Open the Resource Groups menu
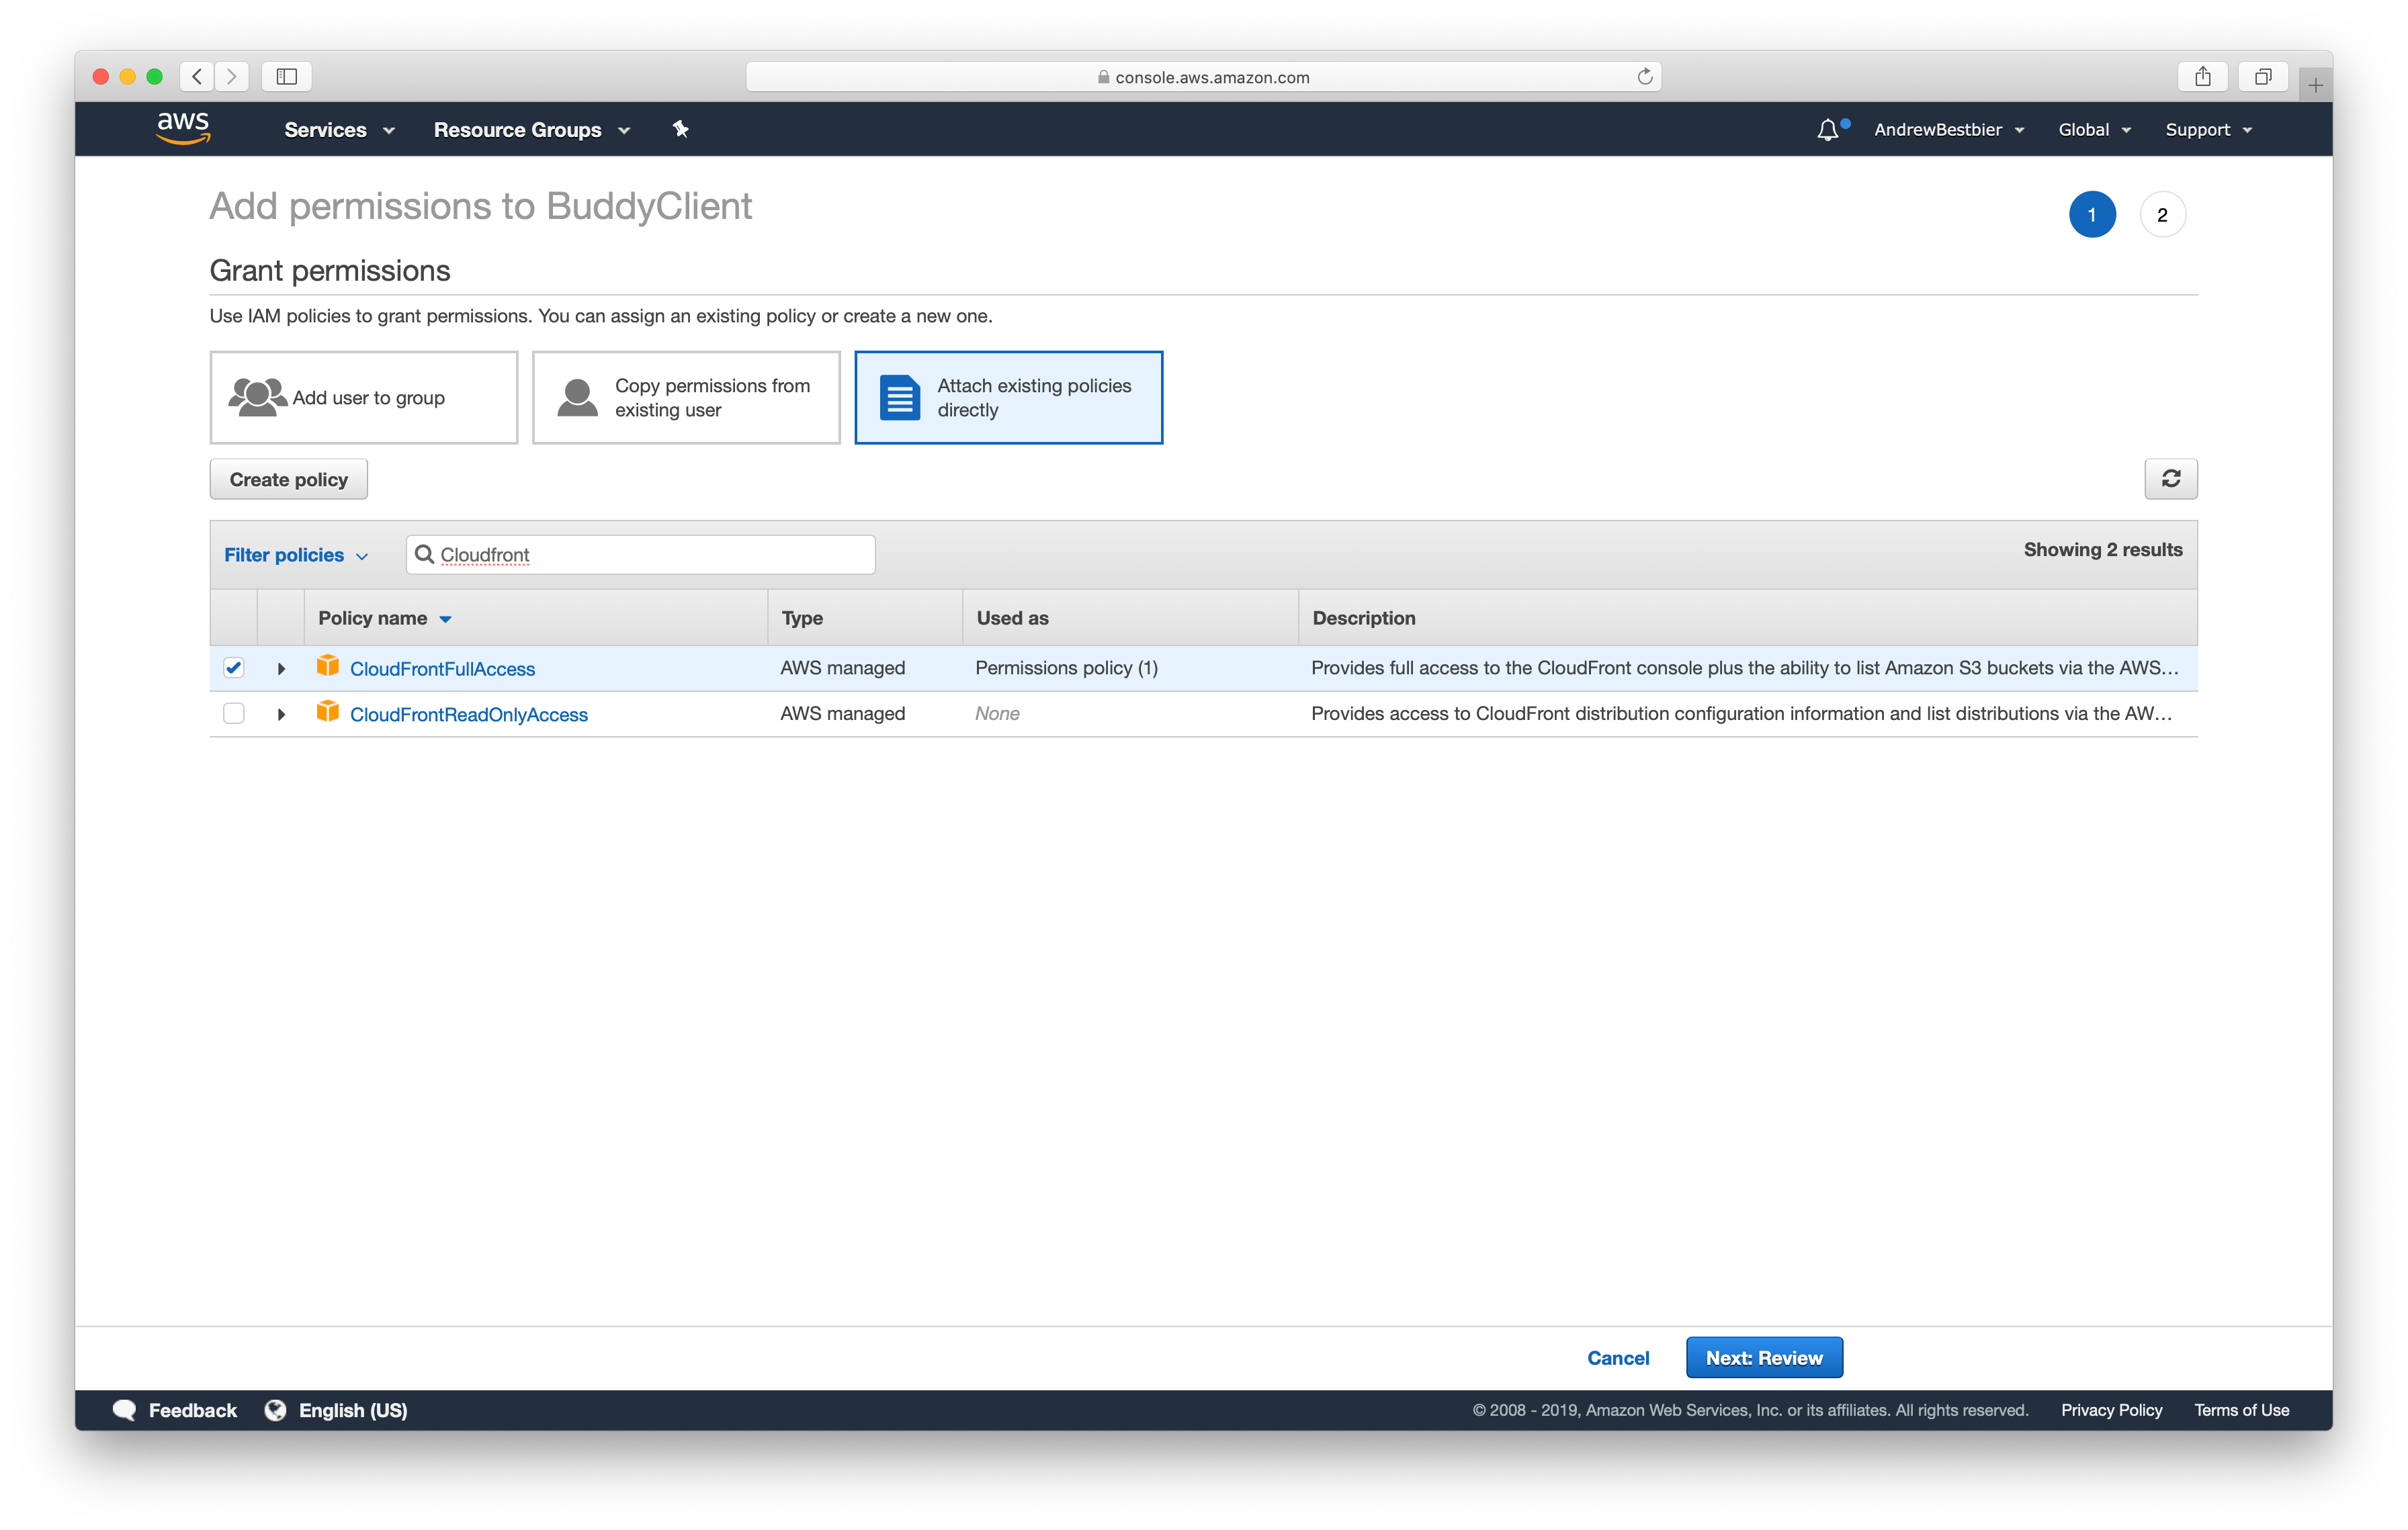 [531, 130]
